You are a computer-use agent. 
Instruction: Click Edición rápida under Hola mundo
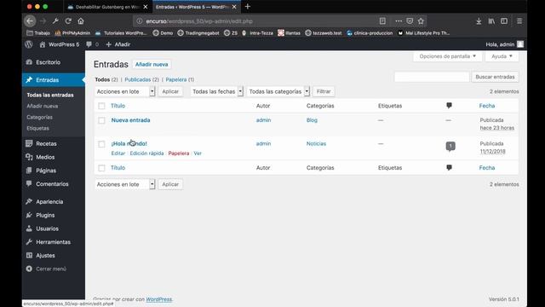146,153
